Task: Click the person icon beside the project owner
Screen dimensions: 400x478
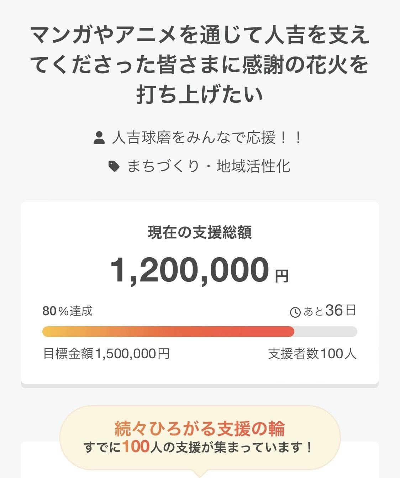Action: tap(99, 138)
